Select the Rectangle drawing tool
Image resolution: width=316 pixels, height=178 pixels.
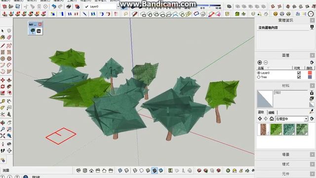(2, 52)
